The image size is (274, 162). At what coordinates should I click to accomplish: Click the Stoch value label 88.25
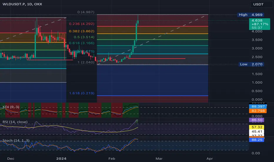pyautogui.click(x=257, y=140)
